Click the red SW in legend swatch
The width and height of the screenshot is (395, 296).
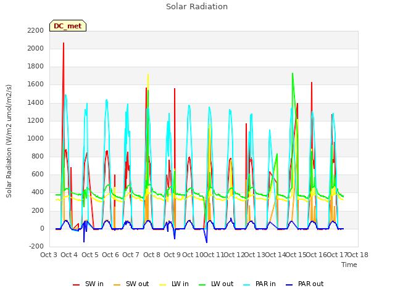coord(76,285)
